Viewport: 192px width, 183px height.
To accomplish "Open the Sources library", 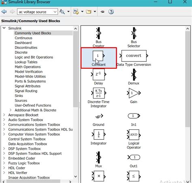I will 21,101.
